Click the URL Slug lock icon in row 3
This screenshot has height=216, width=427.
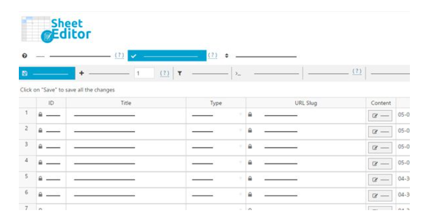click(x=250, y=147)
